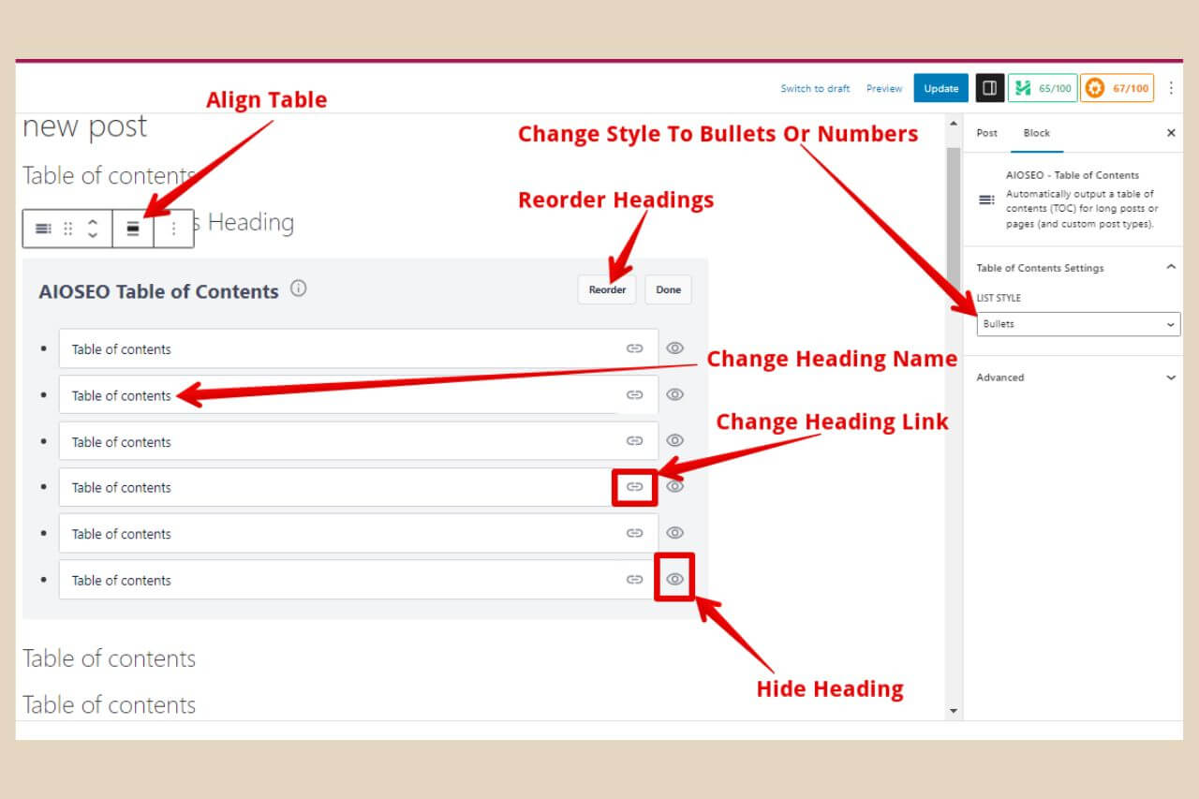Expand the Advanced section
1199x799 pixels.
1077,377
